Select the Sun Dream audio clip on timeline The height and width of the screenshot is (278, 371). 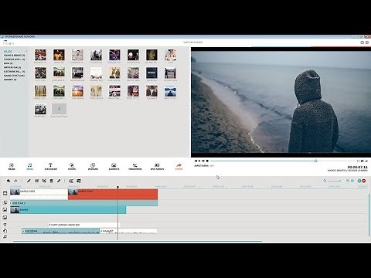[x=60, y=231]
